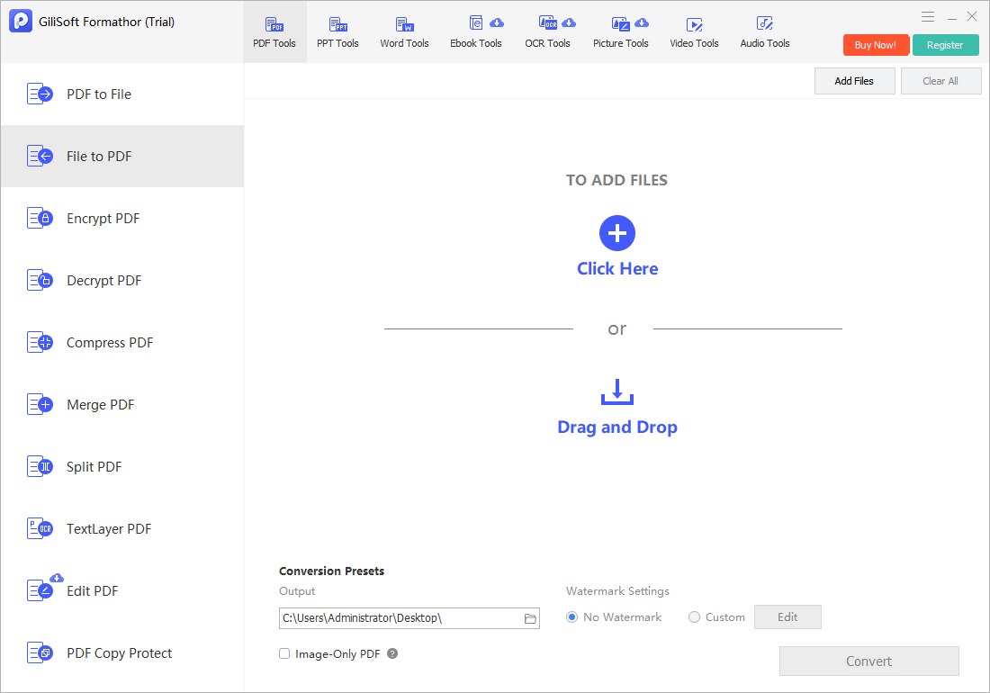Click the Encrypt PDF lock icon

[x=40, y=219]
